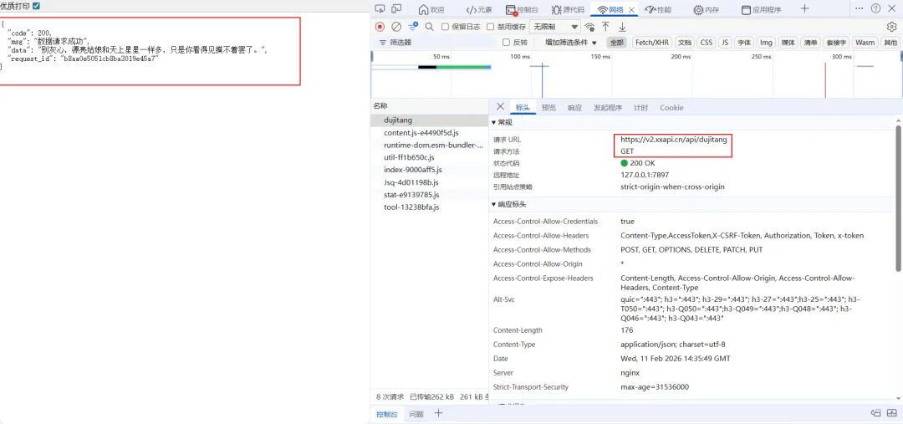Screen dimensions: 903x424
Task: Open the 控制台 drawer tab at bottom
Action: (x=387, y=414)
